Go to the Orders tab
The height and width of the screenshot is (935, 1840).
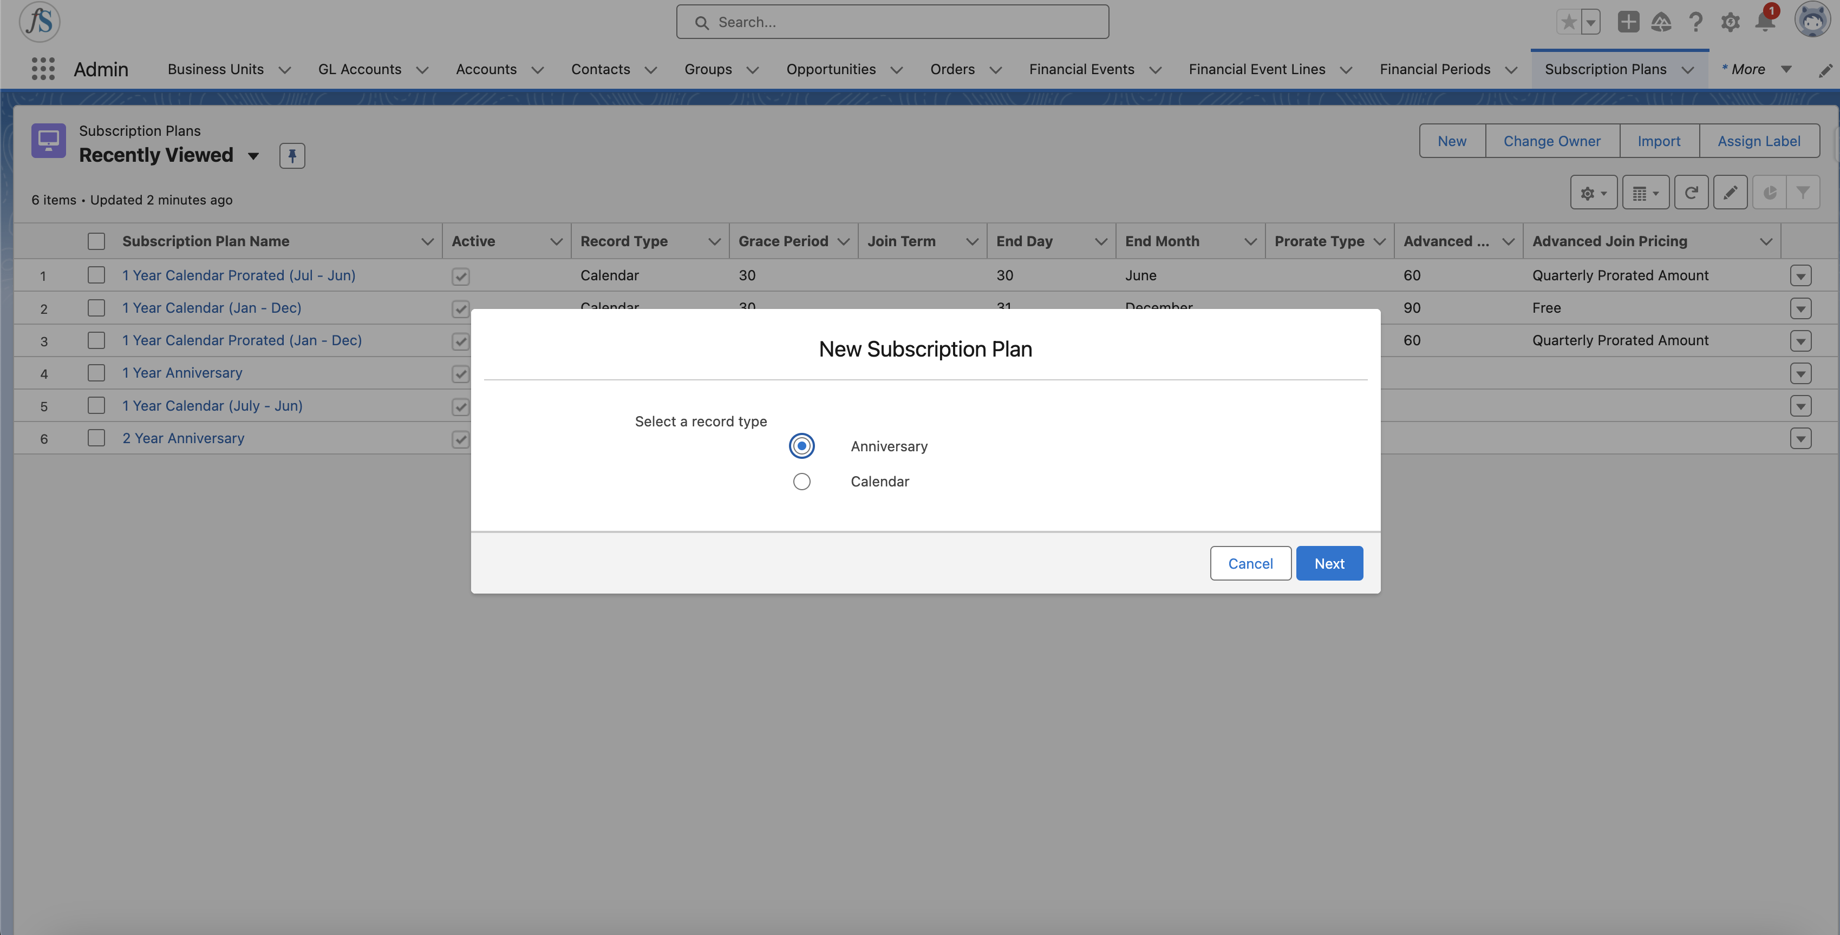[x=952, y=69]
